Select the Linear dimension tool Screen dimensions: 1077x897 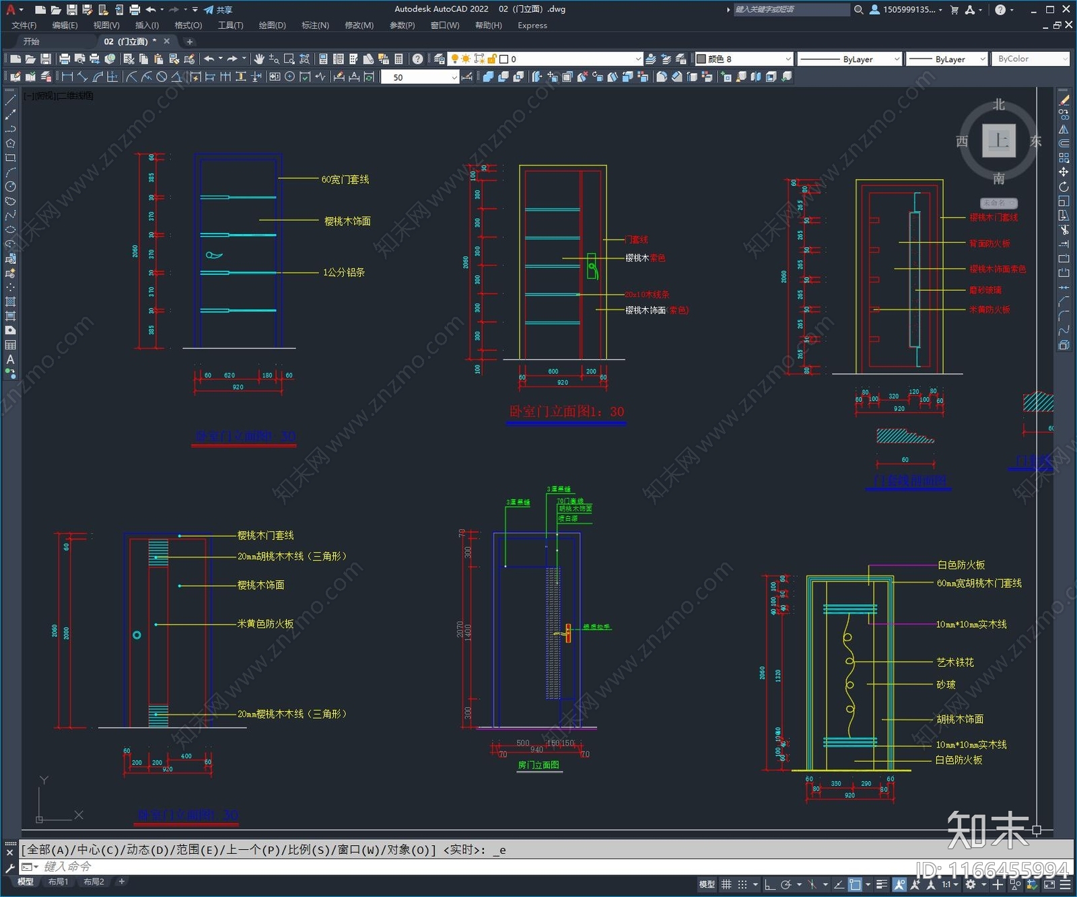pyautogui.click(x=67, y=77)
